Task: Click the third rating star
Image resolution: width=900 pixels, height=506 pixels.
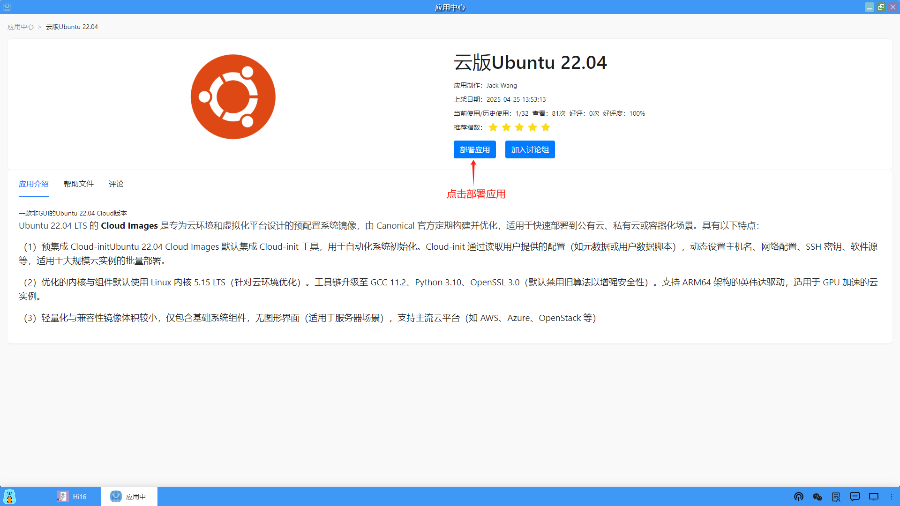Action: point(519,127)
